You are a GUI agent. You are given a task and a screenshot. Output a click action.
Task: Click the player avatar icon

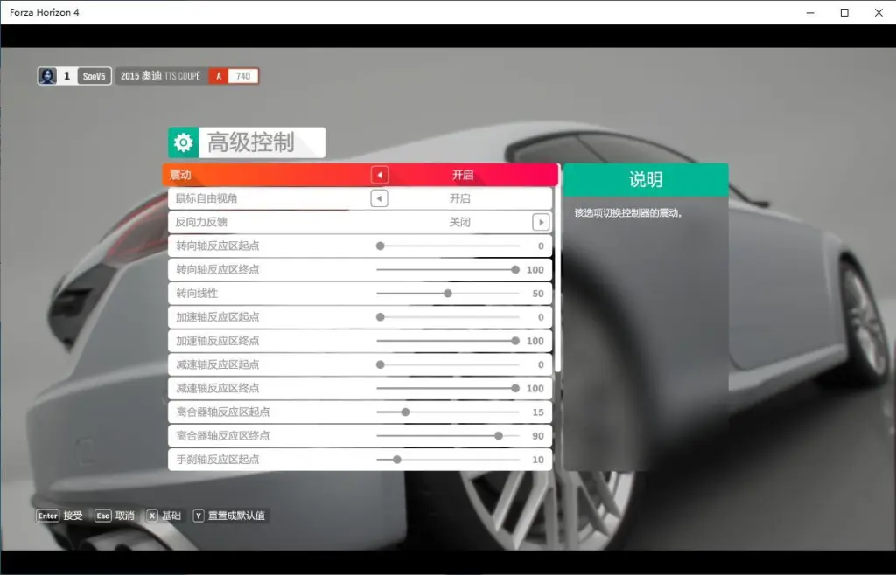(47, 76)
